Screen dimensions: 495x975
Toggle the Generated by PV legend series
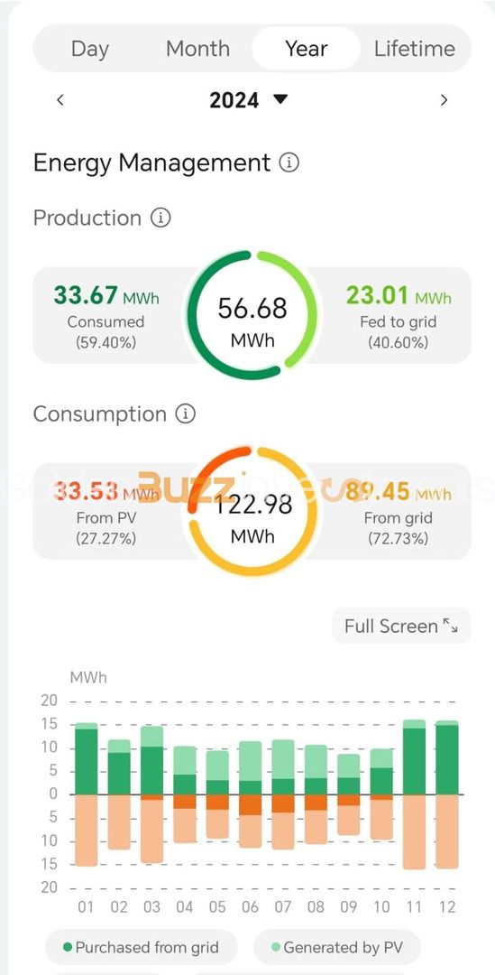coord(337,948)
